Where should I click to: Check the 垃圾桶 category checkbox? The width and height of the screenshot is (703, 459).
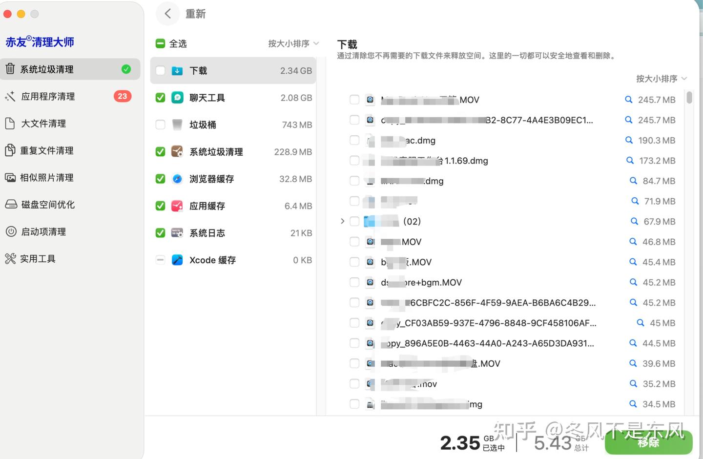[160, 125]
